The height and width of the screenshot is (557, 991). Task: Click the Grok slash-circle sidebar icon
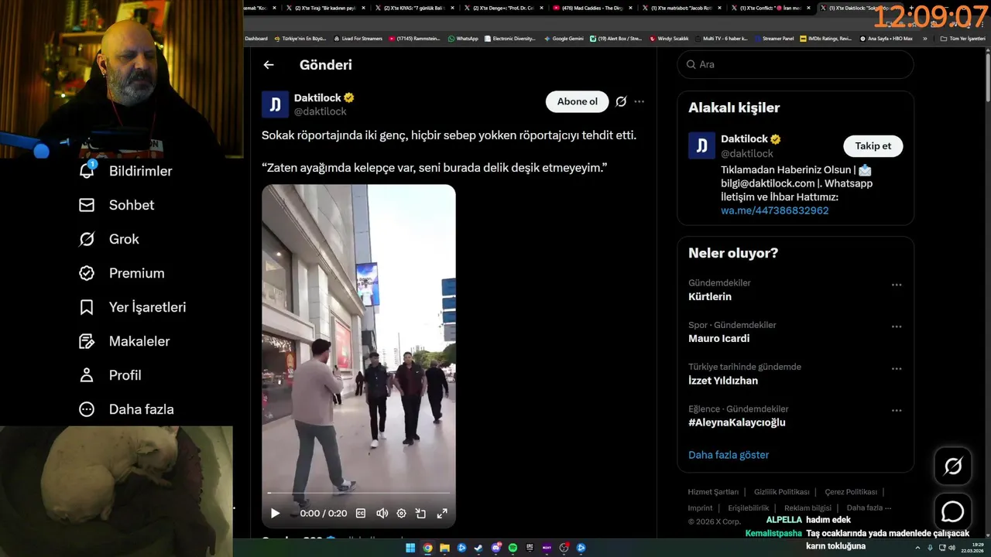pos(87,239)
